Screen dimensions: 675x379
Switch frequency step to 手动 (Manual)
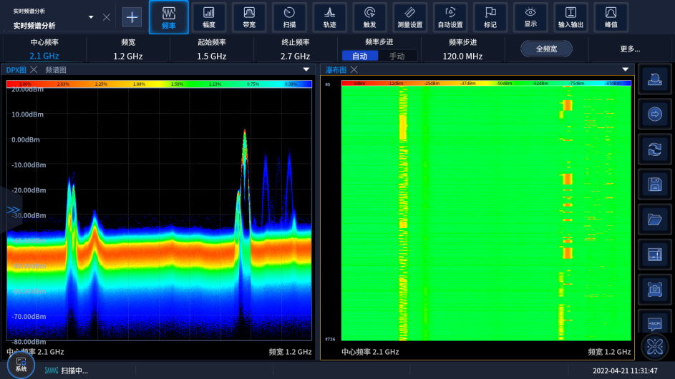click(397, 56)
